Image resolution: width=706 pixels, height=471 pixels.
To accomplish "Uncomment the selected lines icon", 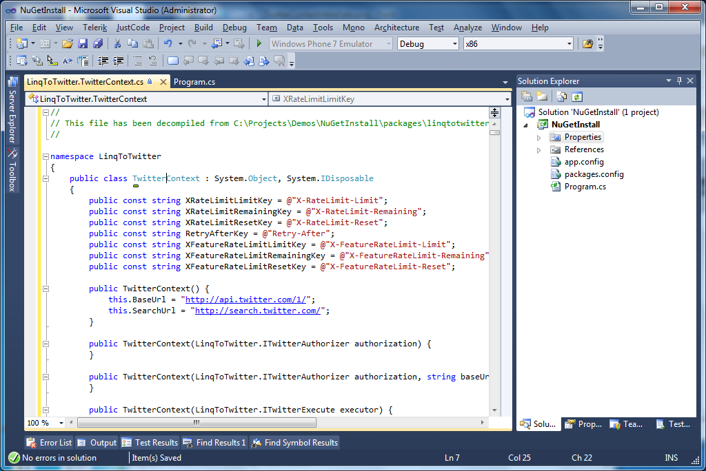I will (153, 61).
